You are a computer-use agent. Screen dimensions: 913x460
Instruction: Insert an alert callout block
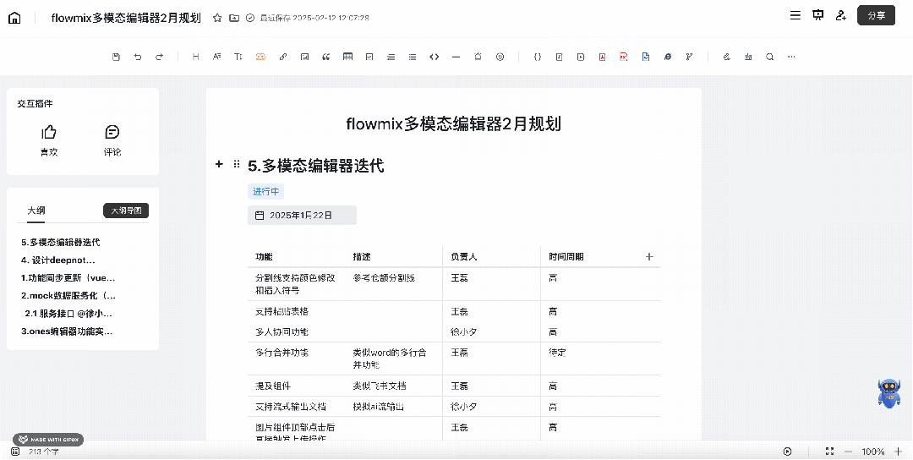point(478,57)
